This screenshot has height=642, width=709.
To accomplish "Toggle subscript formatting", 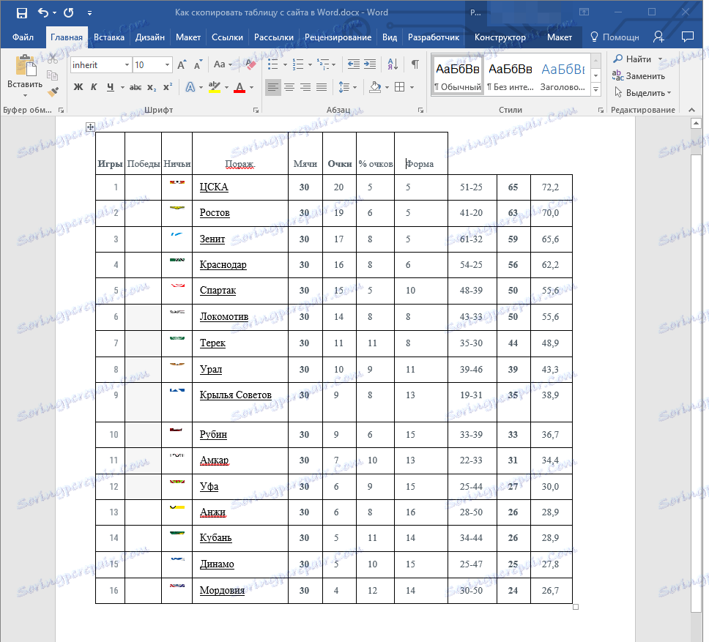I will 152,87.
